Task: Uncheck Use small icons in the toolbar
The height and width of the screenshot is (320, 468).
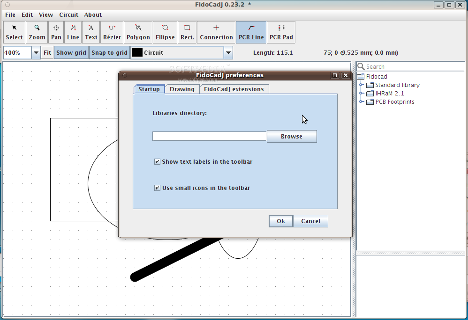Action: 157,188
